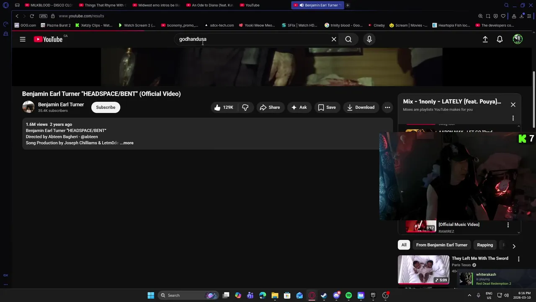The height and width of the screenshot is (302, 536).
Task: Open Discord from the taskbar
Action: point(336,295)
